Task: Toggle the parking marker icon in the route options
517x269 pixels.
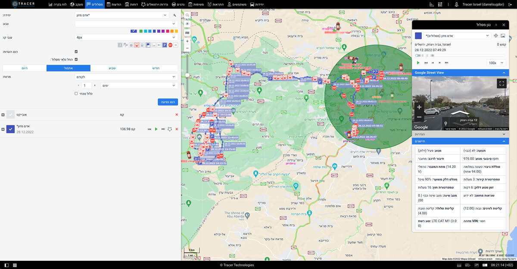Action: [x=165, y=45]
